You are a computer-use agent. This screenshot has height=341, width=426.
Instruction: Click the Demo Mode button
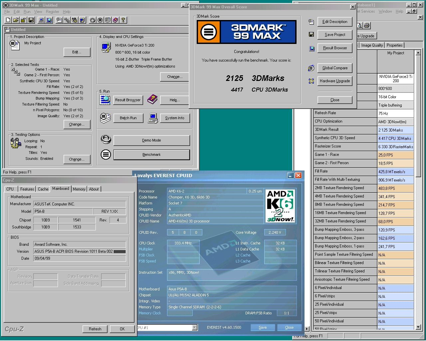(151, 140)
